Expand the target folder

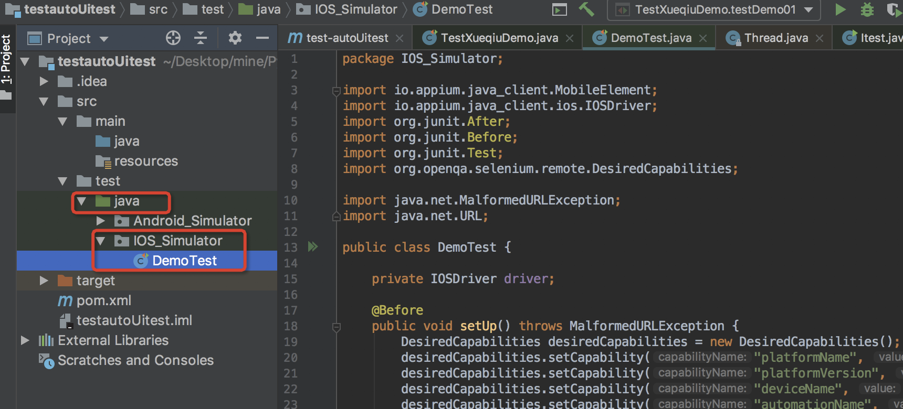tap(44, 281)
